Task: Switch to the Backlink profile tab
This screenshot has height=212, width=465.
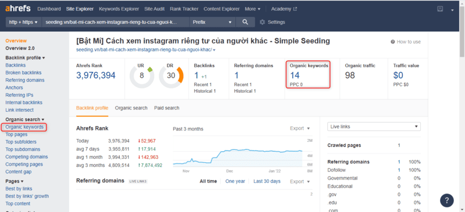Action: tap(92, 108)
